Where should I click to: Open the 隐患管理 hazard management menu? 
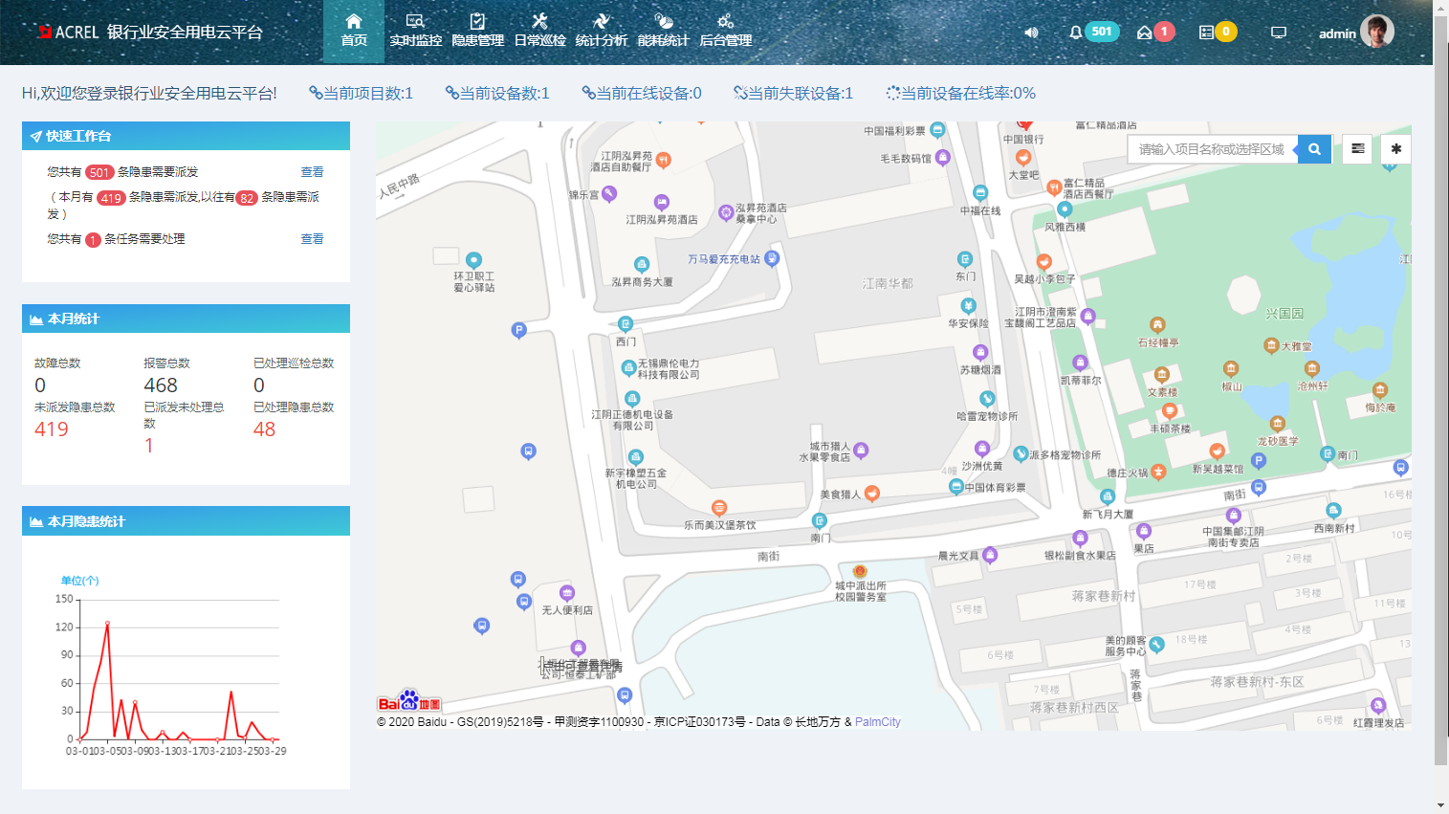click(477, 31)
